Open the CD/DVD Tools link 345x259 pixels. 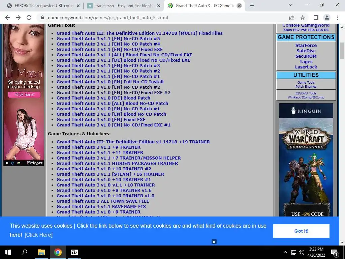click(x=306, y=93)
